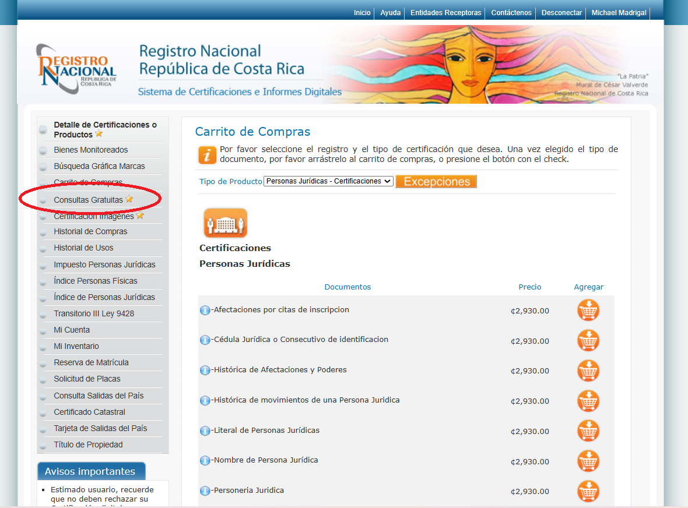Image resolution: width=688 pixels, height=508 pixels.
Task: Click the Certificaciones Personas Jurídicas building icon
Action: 226,223
